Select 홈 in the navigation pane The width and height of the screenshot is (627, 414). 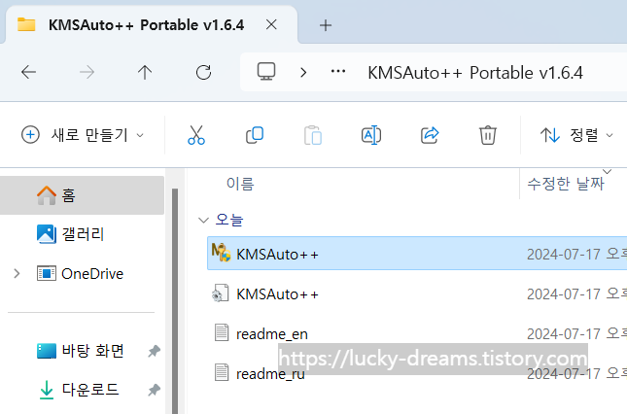[x=82, y=195]
